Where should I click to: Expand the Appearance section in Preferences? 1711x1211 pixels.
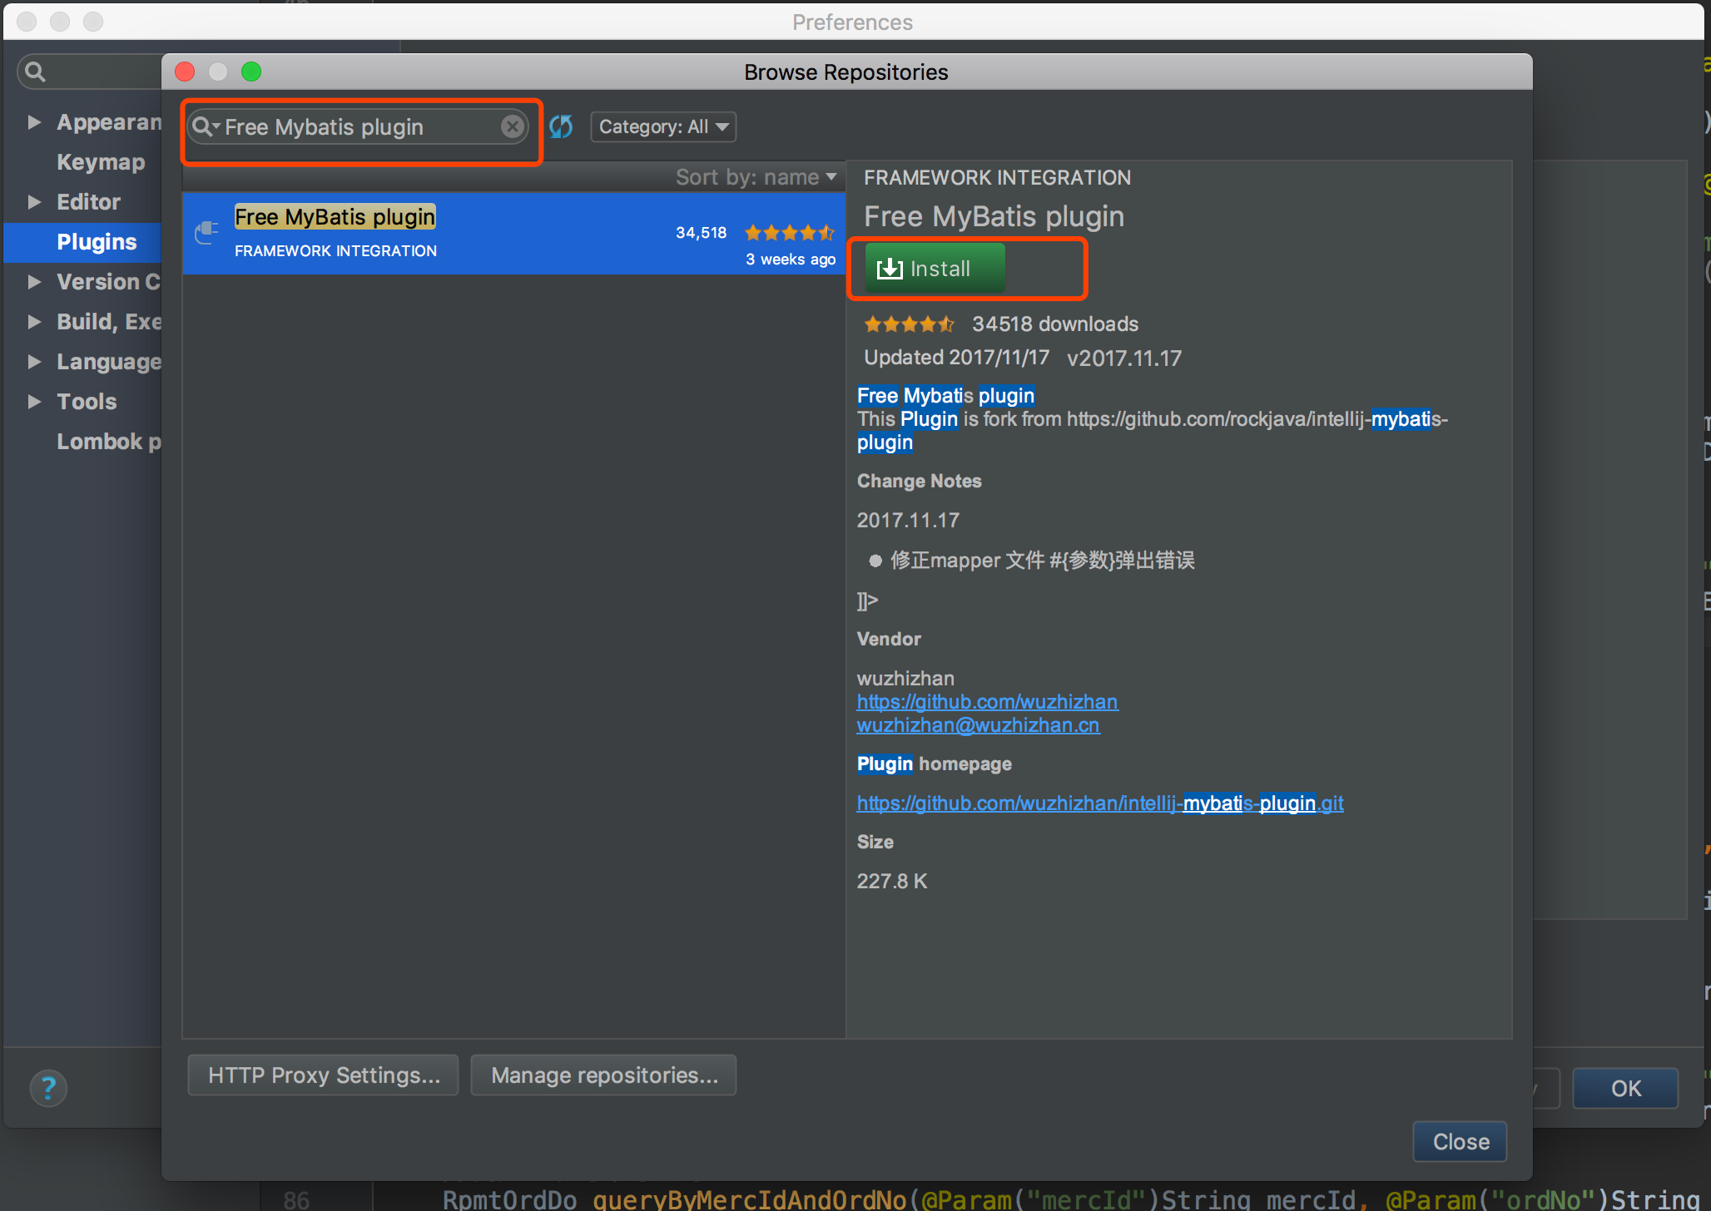click(x=34, y=122)
